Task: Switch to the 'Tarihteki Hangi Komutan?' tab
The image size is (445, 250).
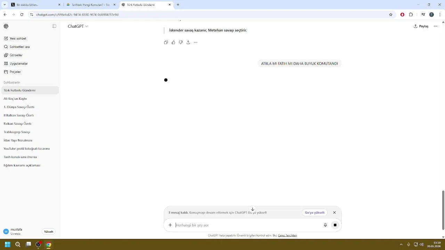Action: point(91,5)
